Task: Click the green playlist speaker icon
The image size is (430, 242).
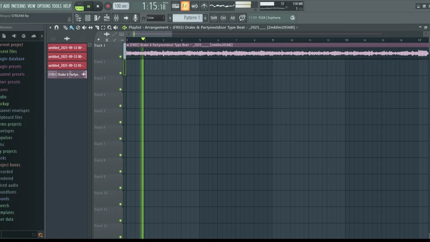Action: click(124, 28)
